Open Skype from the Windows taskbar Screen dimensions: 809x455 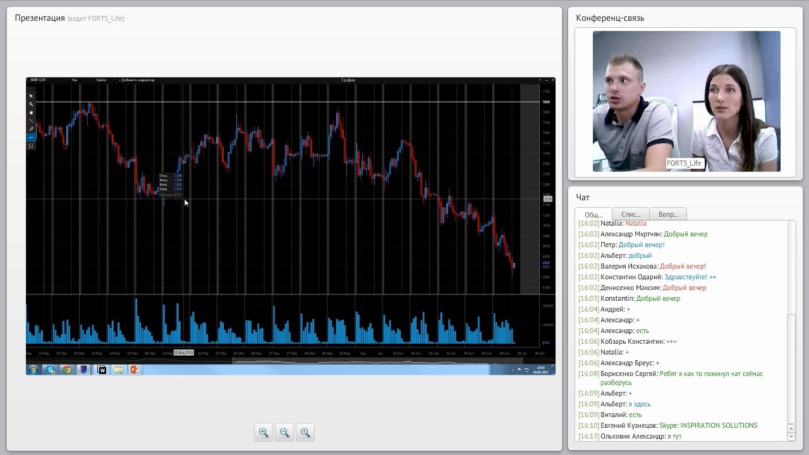pyautogui.click(x=50, y=370)
